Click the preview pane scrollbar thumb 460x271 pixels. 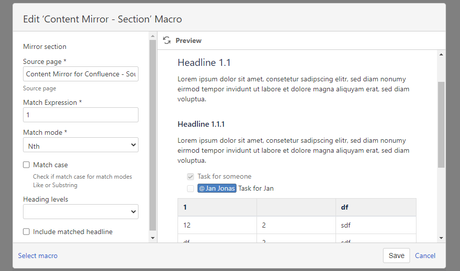[x=441, y=125]
